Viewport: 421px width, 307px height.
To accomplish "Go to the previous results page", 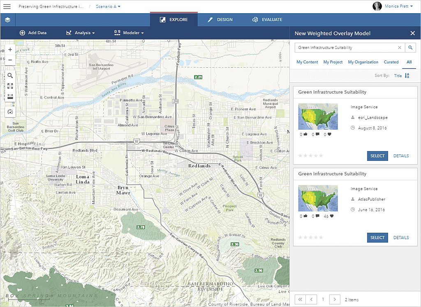I will tap(312, 299).
